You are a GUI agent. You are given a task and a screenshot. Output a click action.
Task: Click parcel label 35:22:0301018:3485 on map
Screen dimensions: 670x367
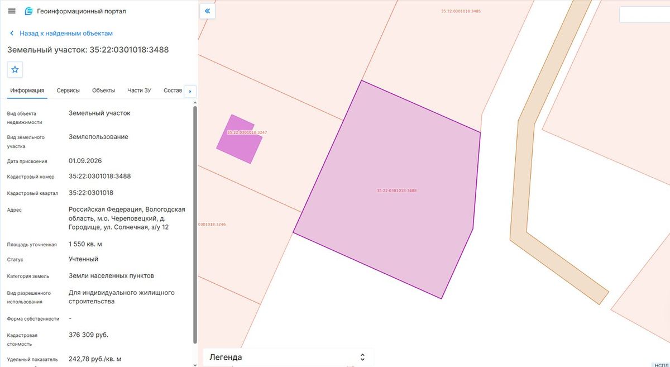(453, 11)
